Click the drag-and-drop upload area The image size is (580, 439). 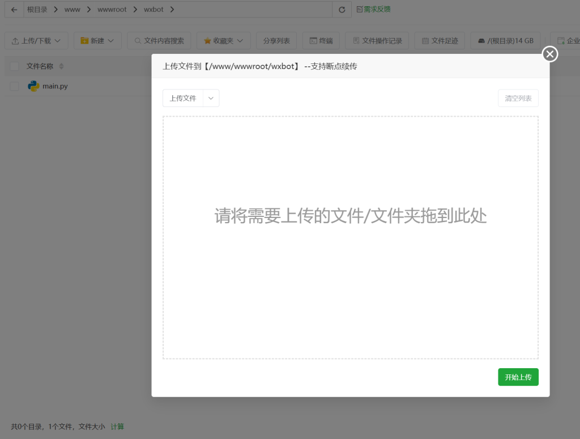(350, 237)
